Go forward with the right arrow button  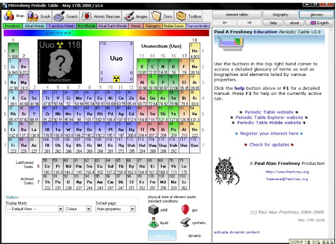(x=249, y=22)
